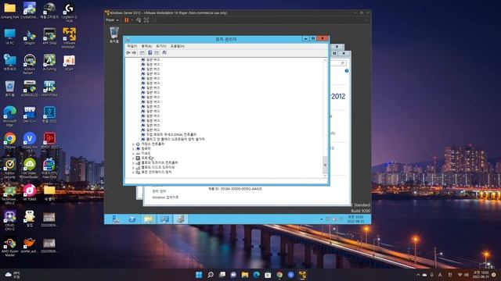Expand the 저장소 컨트롤러 tree node

(x=133, y=144)
